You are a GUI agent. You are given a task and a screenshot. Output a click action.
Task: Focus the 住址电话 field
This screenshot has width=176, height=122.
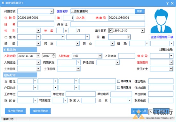click(161, 81)
